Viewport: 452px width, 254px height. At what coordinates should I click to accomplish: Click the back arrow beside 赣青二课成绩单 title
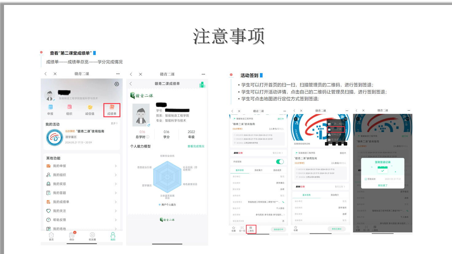[131, 84]
